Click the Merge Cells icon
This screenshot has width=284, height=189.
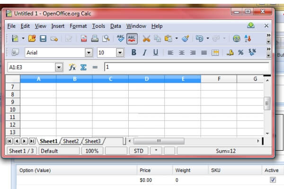(215, 52)
